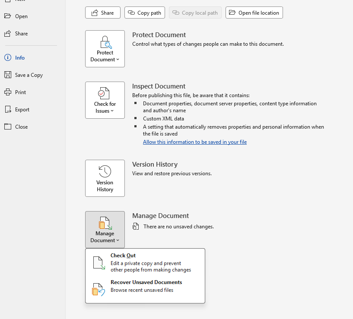Click the Close folder icon in sidebar
The image size is (353, 319).
(8, 126)
